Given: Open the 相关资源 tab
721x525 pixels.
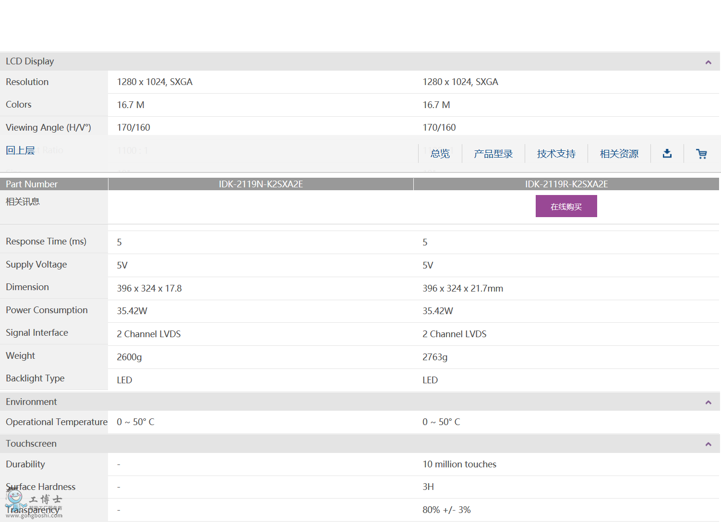Looking at the screenshot, I should point(619,154).
